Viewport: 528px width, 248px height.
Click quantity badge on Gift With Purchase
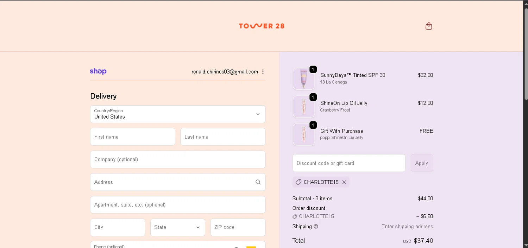313,125
